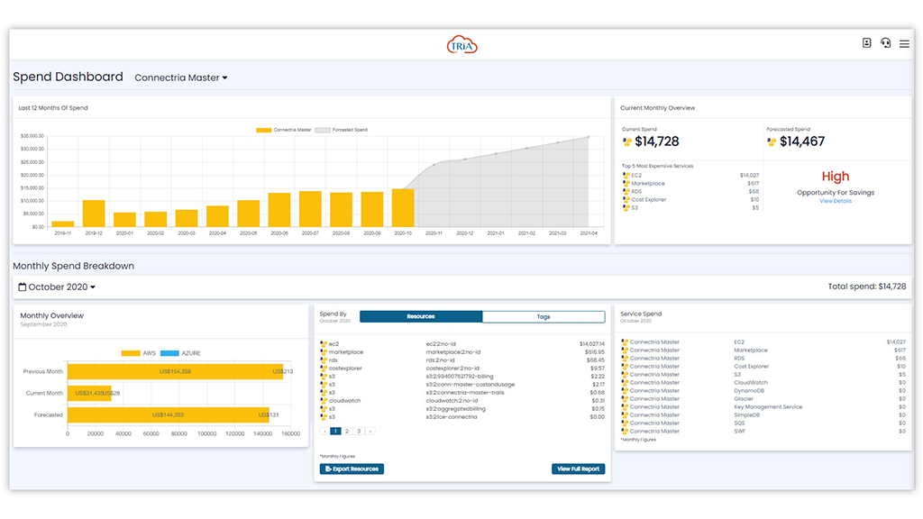Open the Connectria Master account dropdown
Viewport: 923px width, 519px height.
click(x=180, y=77)
